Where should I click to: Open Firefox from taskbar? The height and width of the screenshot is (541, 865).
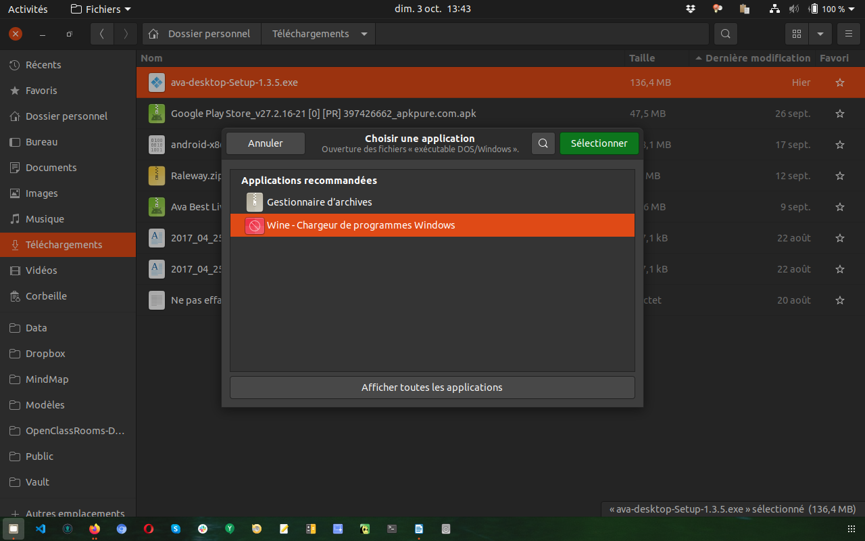[x=95, y=529]
